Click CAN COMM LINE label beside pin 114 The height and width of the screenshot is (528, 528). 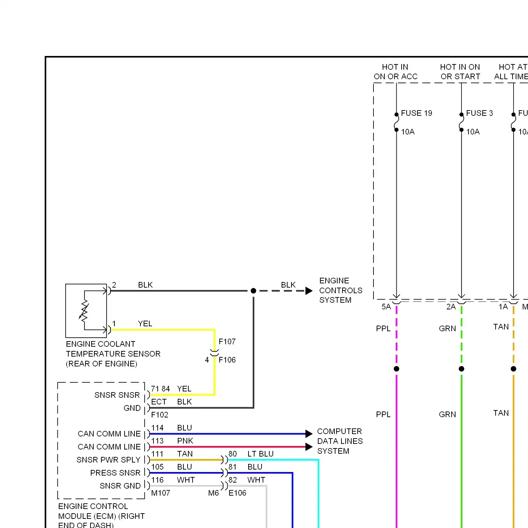pos(109,434)
